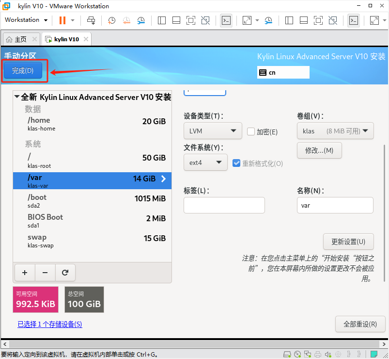Take a snapshot of the virtual machine

click(111, 20)
